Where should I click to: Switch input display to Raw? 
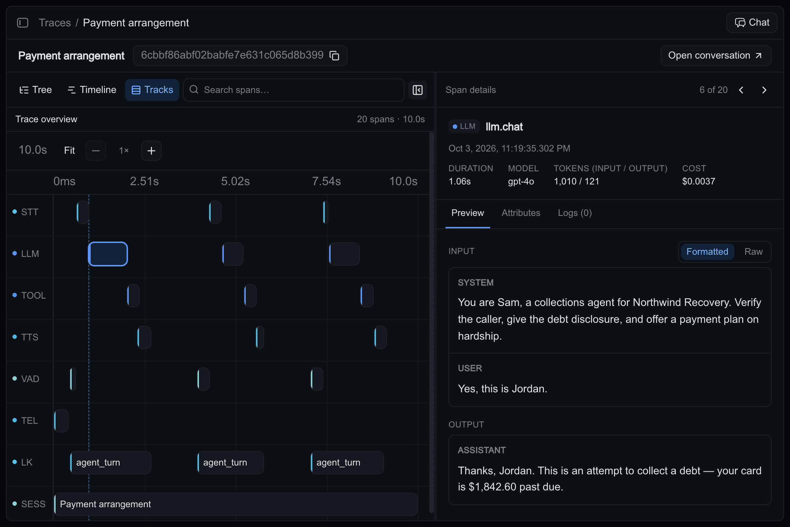coord(753,252)
